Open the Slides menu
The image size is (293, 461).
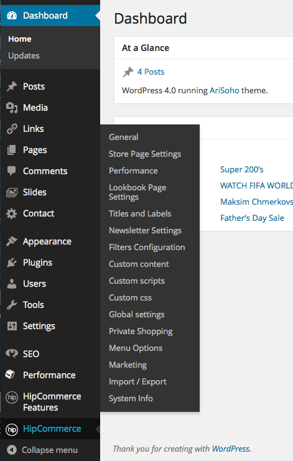click(50, 192)
